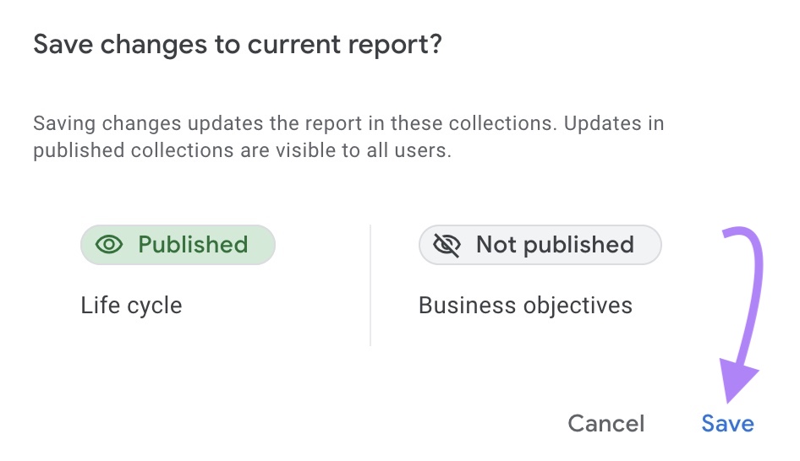Click the "Not published" text label
The image size is (800, 461).
[555, 245]
